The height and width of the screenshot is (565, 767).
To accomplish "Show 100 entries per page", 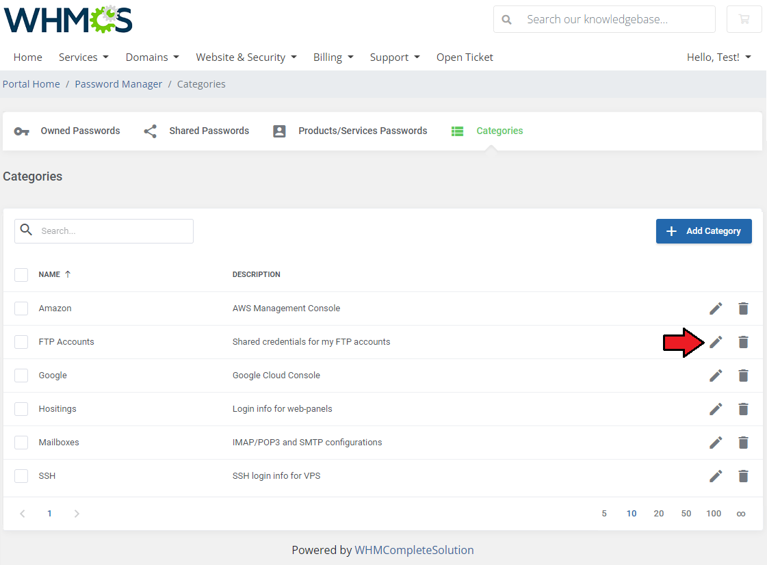I will 714,514.
